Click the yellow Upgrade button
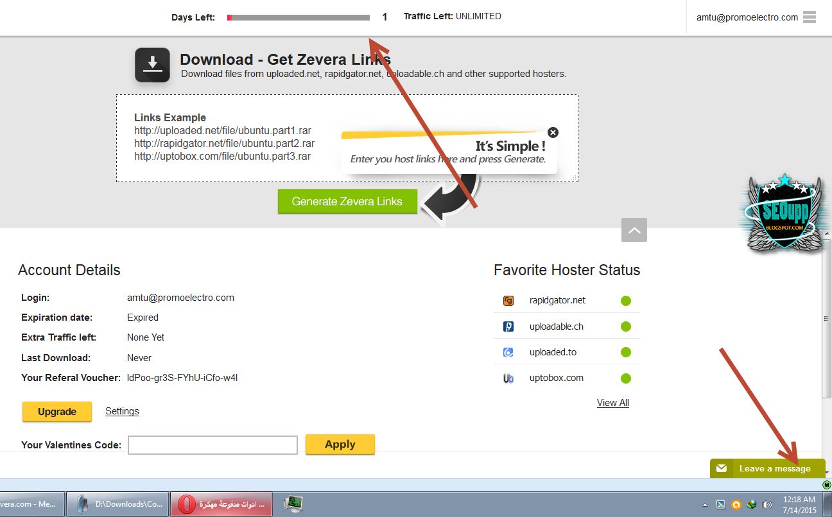832x517 pixels. [x=57, y=412]
